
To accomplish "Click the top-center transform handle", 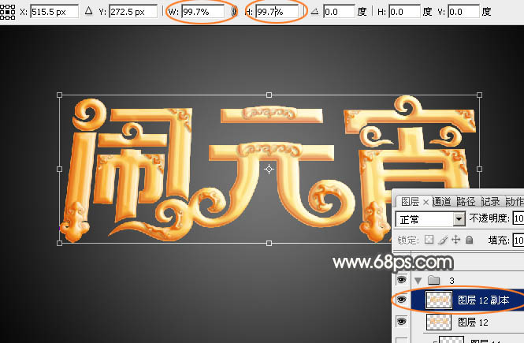I will click(x=269, y=95).
